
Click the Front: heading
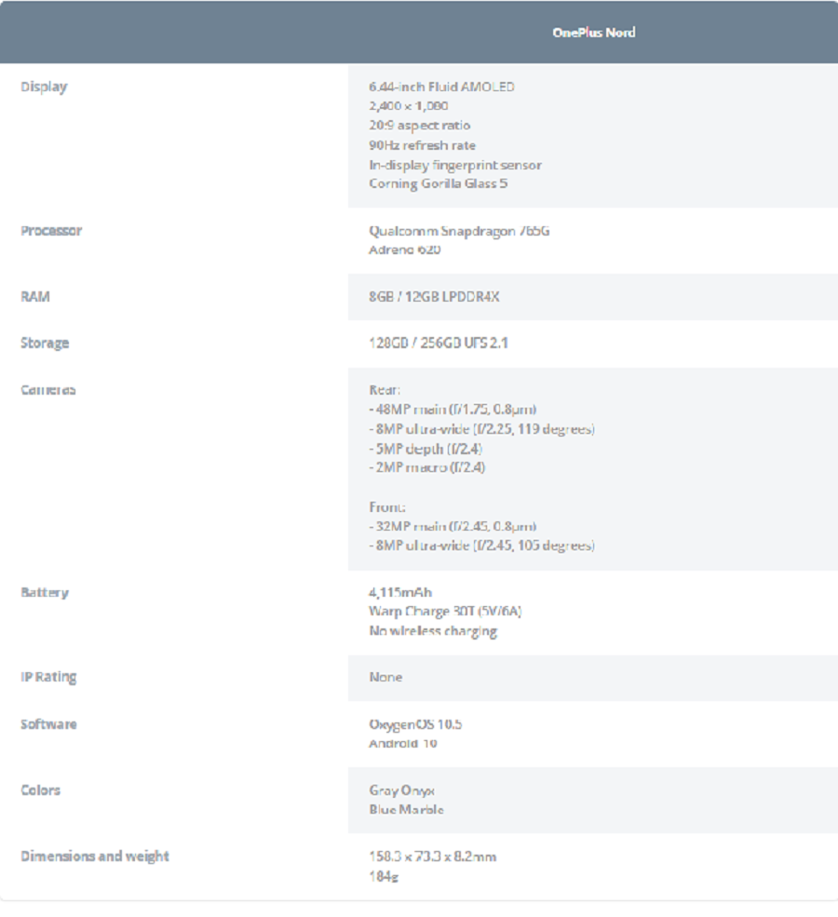tap(387, 506)
